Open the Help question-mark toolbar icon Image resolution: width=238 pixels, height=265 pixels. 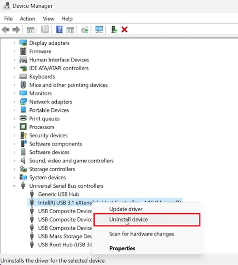click(59, 30)
